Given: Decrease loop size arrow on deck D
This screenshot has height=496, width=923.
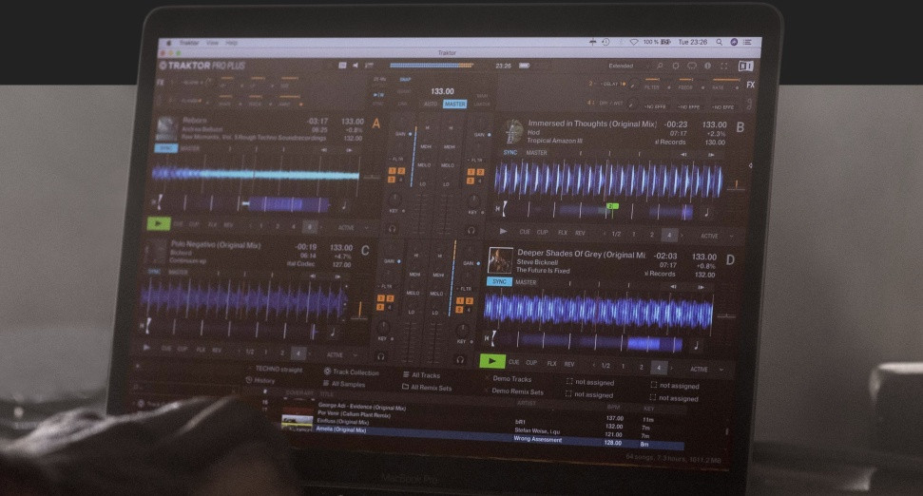Looking at the screenshot, I should (594, 366).
